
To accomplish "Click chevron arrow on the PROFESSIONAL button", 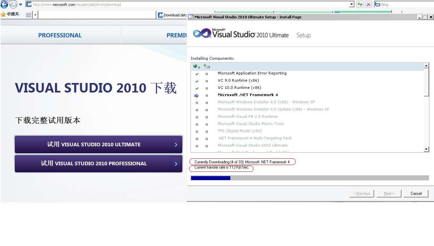I will click(x=176, y=164).
